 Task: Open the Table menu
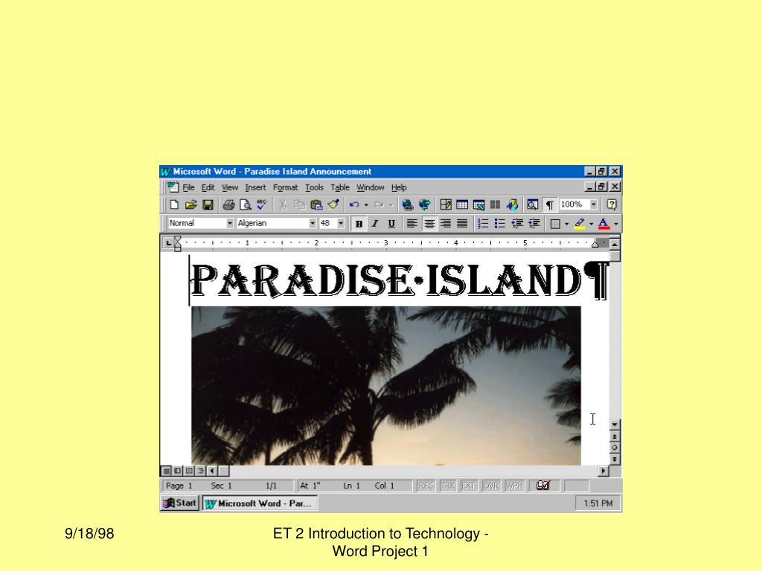[x=340, y=187]
